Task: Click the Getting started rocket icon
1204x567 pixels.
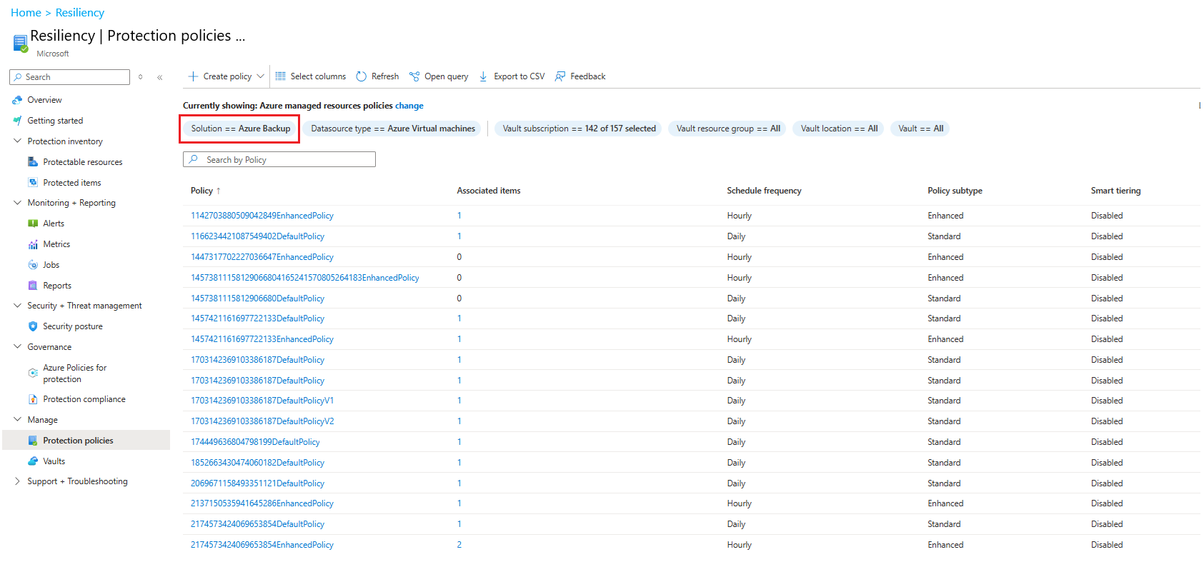Action: coord(17,121)
